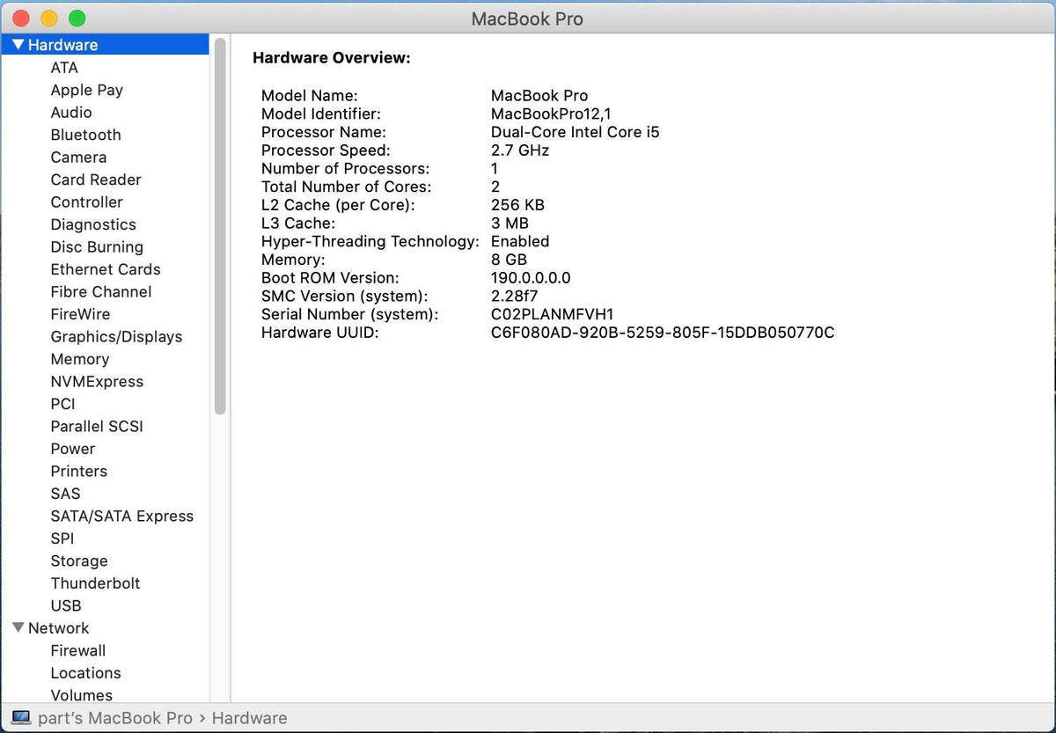This screenshot has height=733, width=1056.
Task: Open Apple Pay hardware section
Action: coord(86,90)
